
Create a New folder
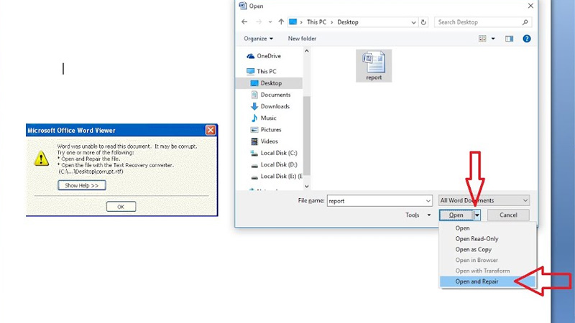(x=302, y=39)
